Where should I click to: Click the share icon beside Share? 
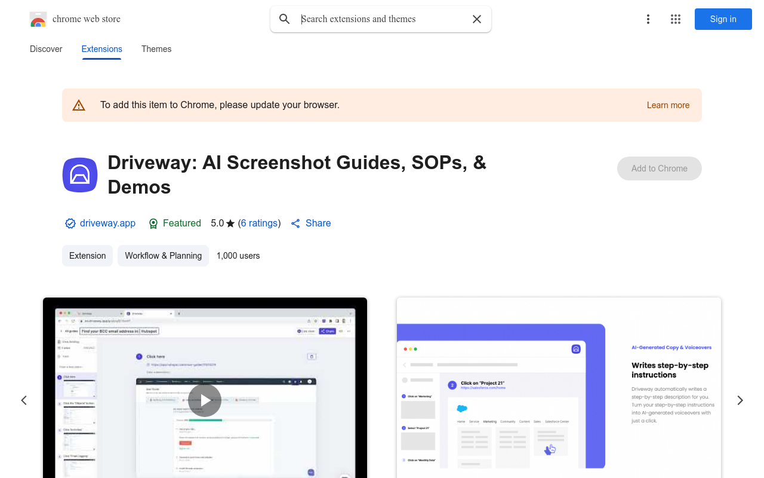[295, 223]
